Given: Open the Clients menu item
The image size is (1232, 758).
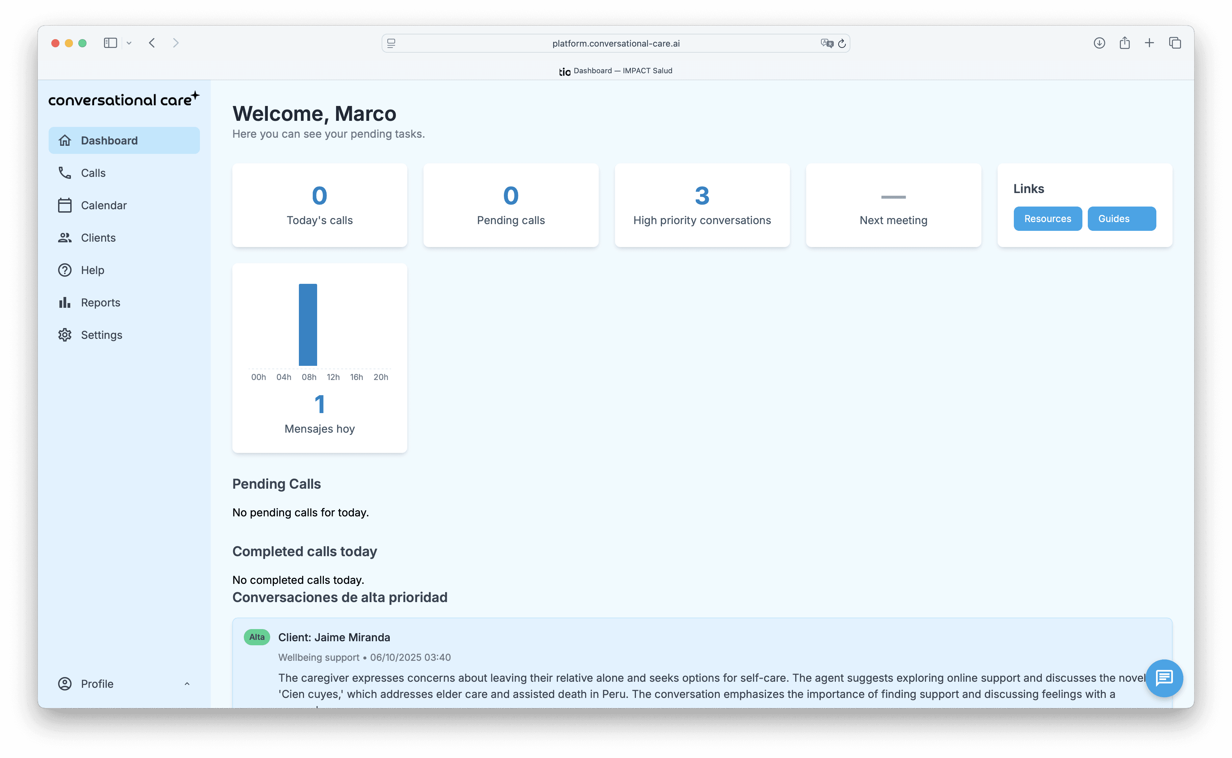Looking at the screenshot, I should (x=124, y=238).
